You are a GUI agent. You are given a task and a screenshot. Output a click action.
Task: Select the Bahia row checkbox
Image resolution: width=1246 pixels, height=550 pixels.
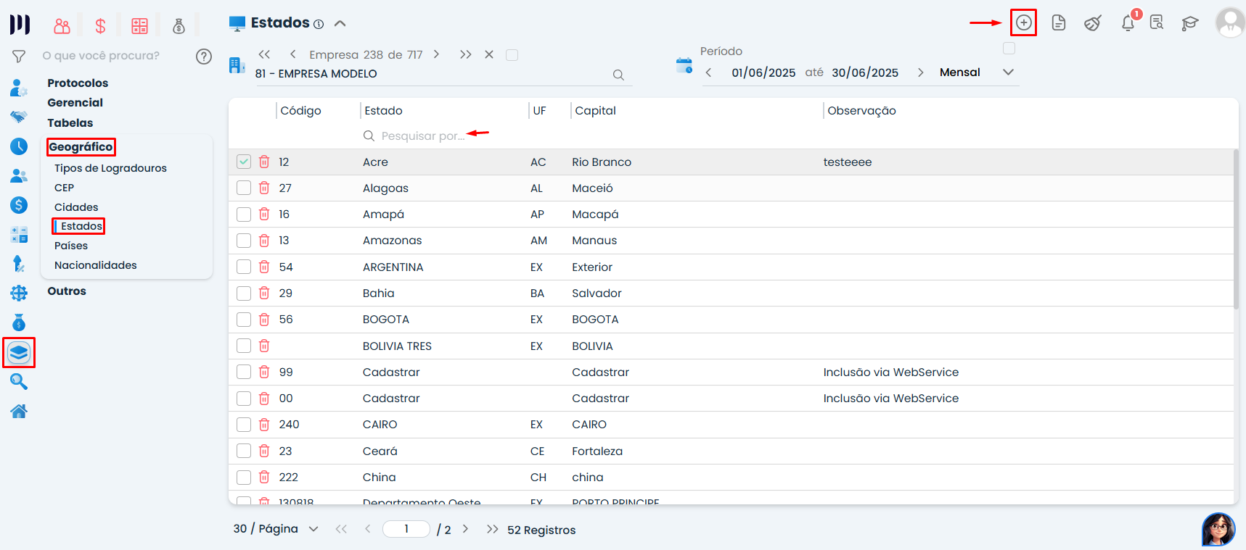244,293
